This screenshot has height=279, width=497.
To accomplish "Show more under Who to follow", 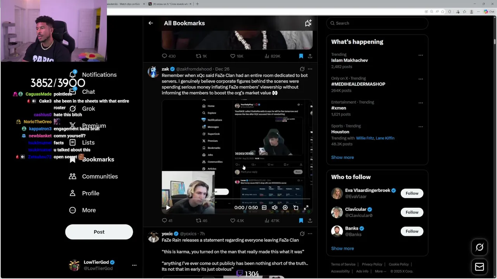I will (342, 248).
